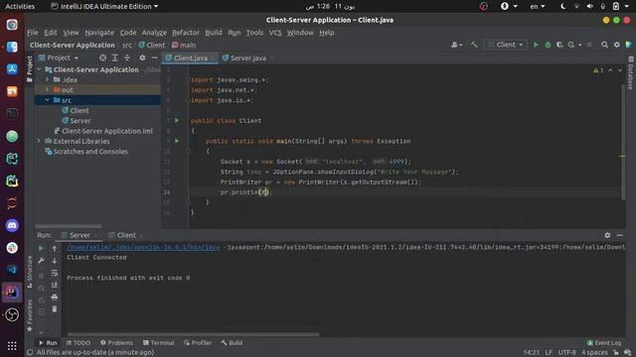Run with coverage icon in the top toolbar
This screenshot has width=636, height=357.
pyautogui.click(x=559, y=45)
